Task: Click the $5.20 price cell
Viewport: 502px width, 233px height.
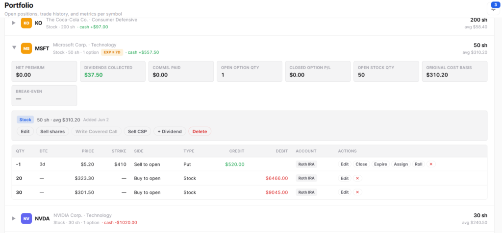Action: click(x=87, y=164)
